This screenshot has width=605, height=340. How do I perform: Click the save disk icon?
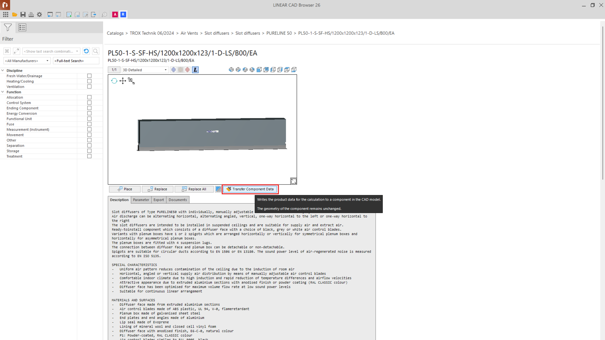pyautogui.click(x=23, y=15)
